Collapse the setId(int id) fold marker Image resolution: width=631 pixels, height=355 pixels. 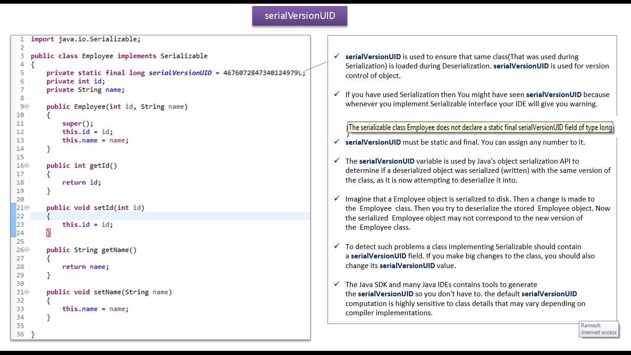26,208
